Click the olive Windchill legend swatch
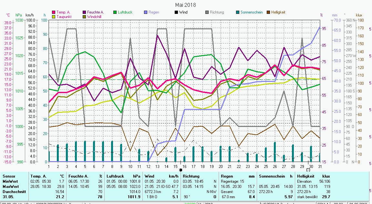Image resolution: width=372 pixels, height=204 pixels. (85, 17)
